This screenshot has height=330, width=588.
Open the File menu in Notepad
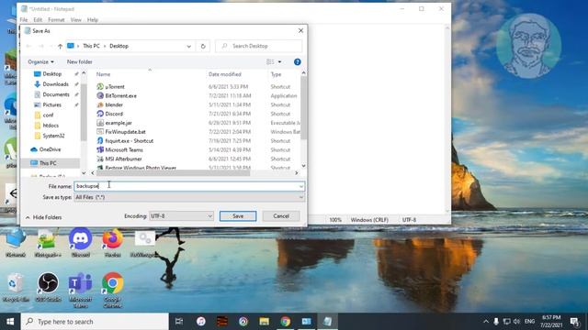(24, 20)
